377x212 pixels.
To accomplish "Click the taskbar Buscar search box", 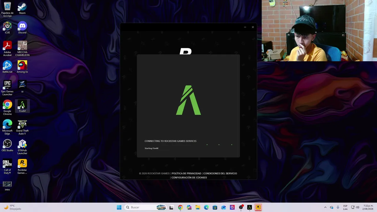I will pyautogui.click(x=145, y=207).
